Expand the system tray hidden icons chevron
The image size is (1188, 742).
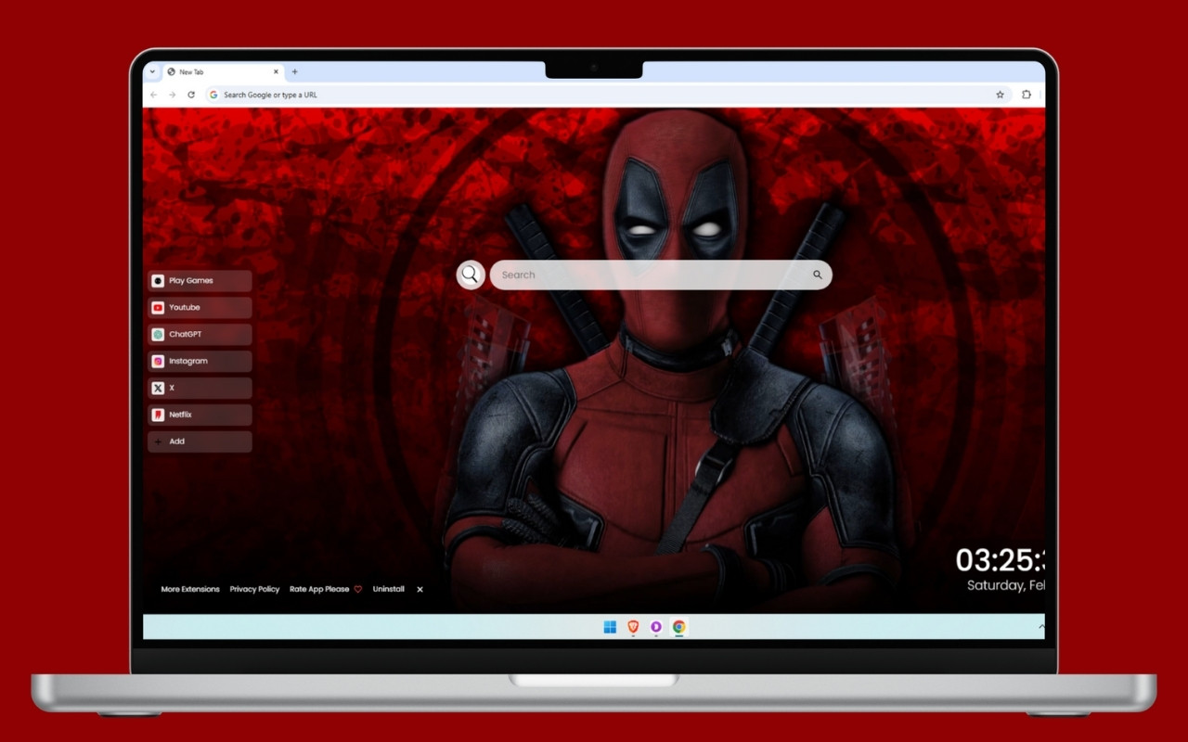coord(1041,627)
